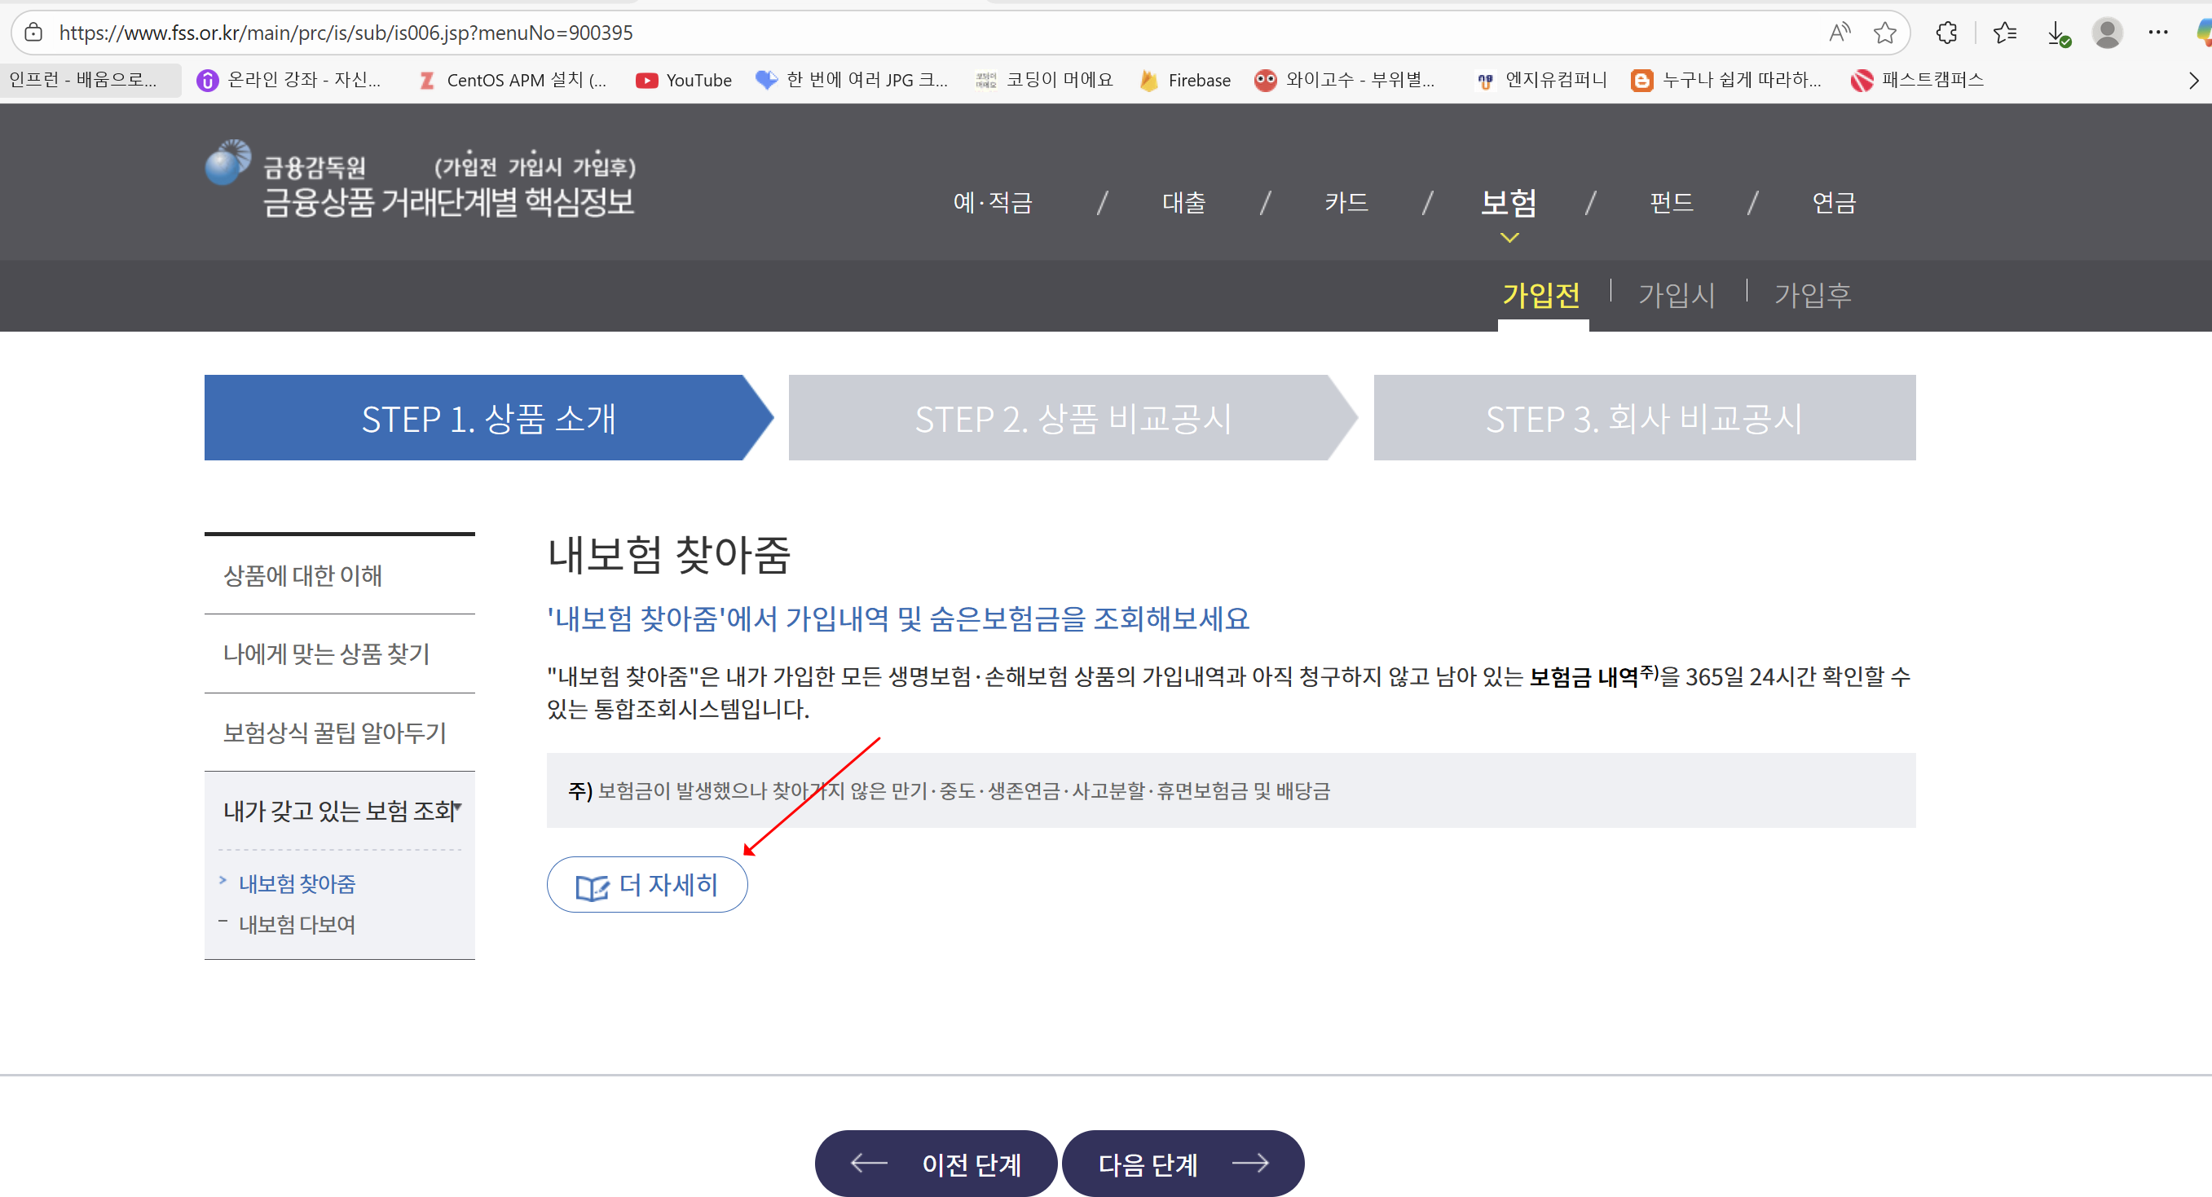2212x1197 pixels.
Task: Click the site info lock icon
Action: coord(33,33)
